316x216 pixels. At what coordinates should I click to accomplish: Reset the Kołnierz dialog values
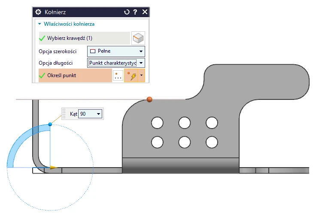[126, 12]
